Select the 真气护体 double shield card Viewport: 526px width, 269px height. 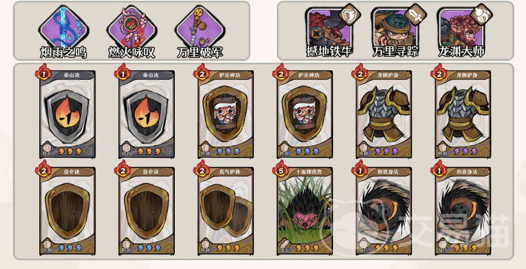pos(226,211)
